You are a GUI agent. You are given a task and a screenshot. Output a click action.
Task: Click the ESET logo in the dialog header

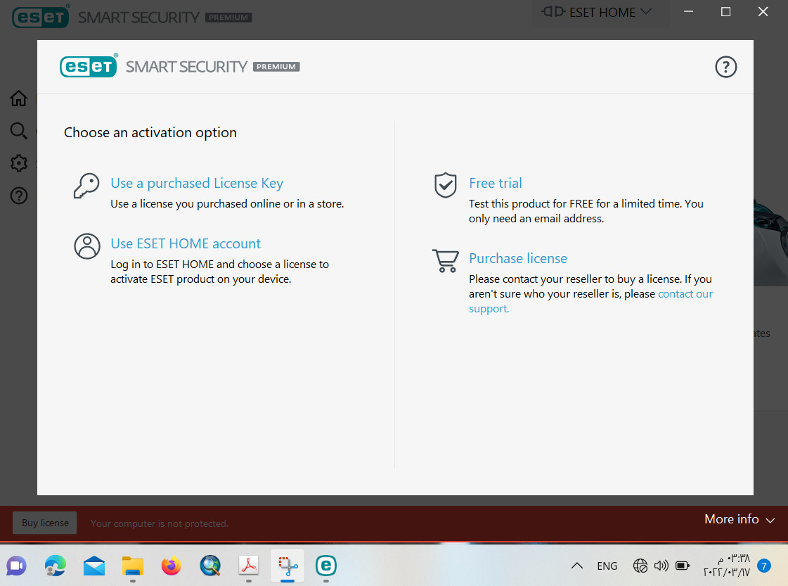(x=89, y=66)
